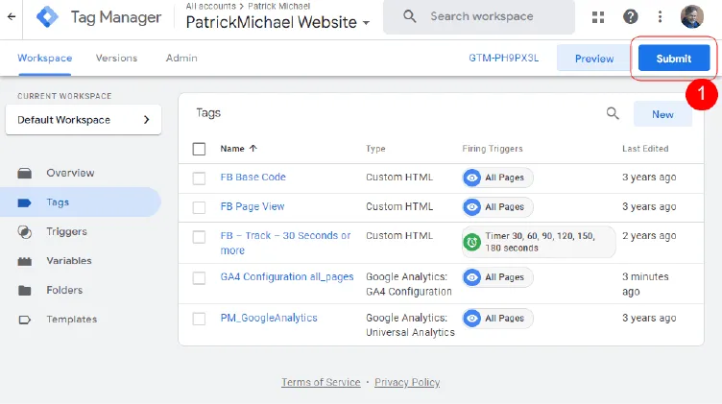Check the GA4 Configuration all_pages checkbox
The width and height of the screenshot is (722, 404).
point(199,278)
